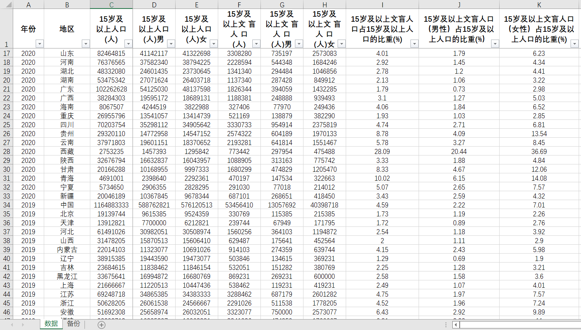
Task: Select row 28 header
Action: (x=7, y=152)
